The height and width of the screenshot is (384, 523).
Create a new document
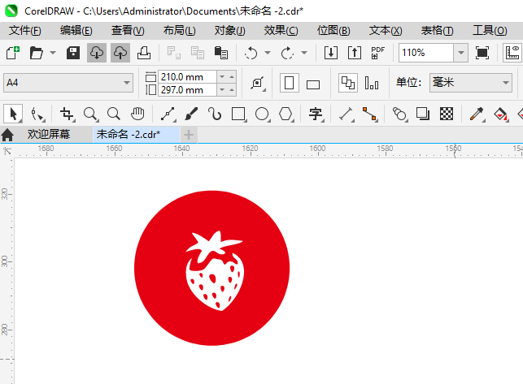[x=13, y=53]
